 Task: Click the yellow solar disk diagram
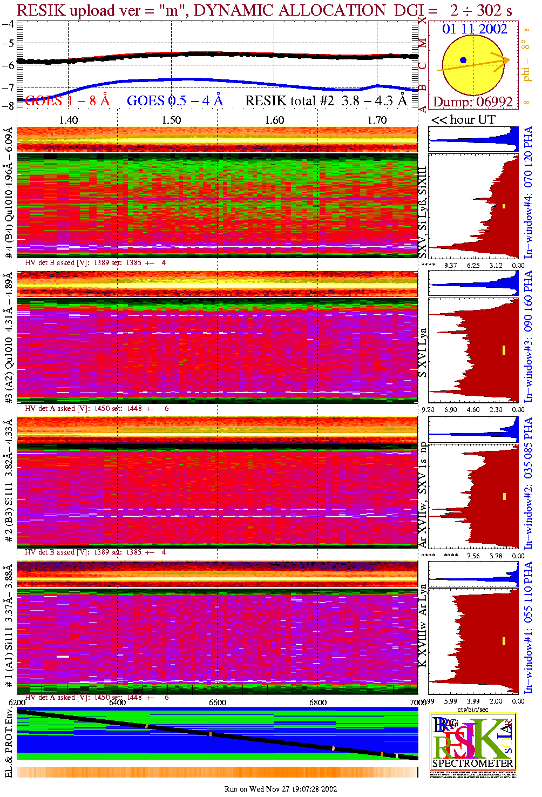pyautogui.click(x=473, y=65)
